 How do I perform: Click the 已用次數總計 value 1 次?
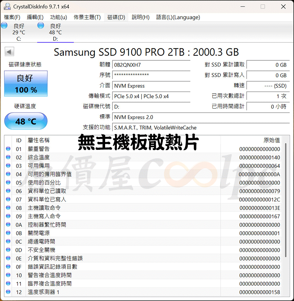pyautogui.click(x=268, y=96)
